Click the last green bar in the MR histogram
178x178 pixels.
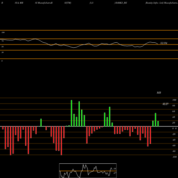(158, 124)
